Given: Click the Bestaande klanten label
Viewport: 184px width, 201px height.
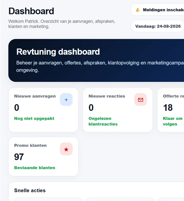Looking at the screenshot, I should (34, 168).
